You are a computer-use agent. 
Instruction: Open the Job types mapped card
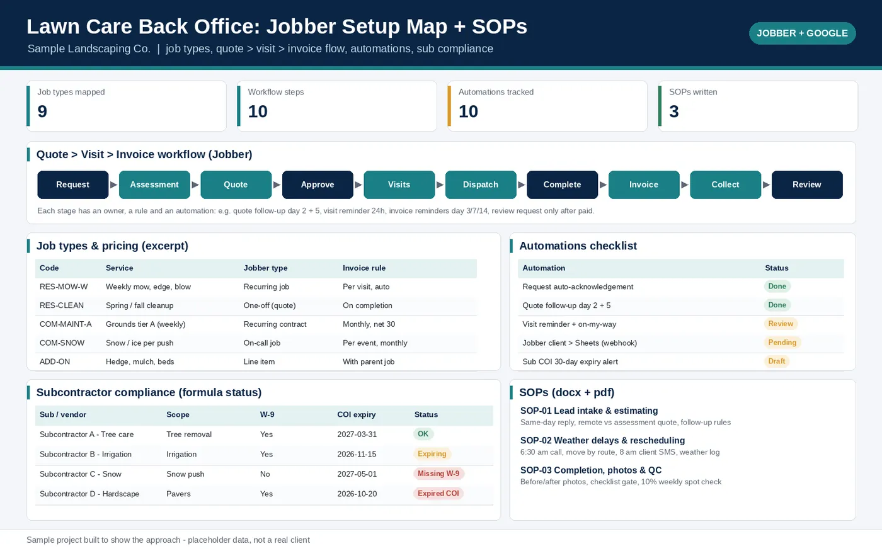click(x=127, y=106)
